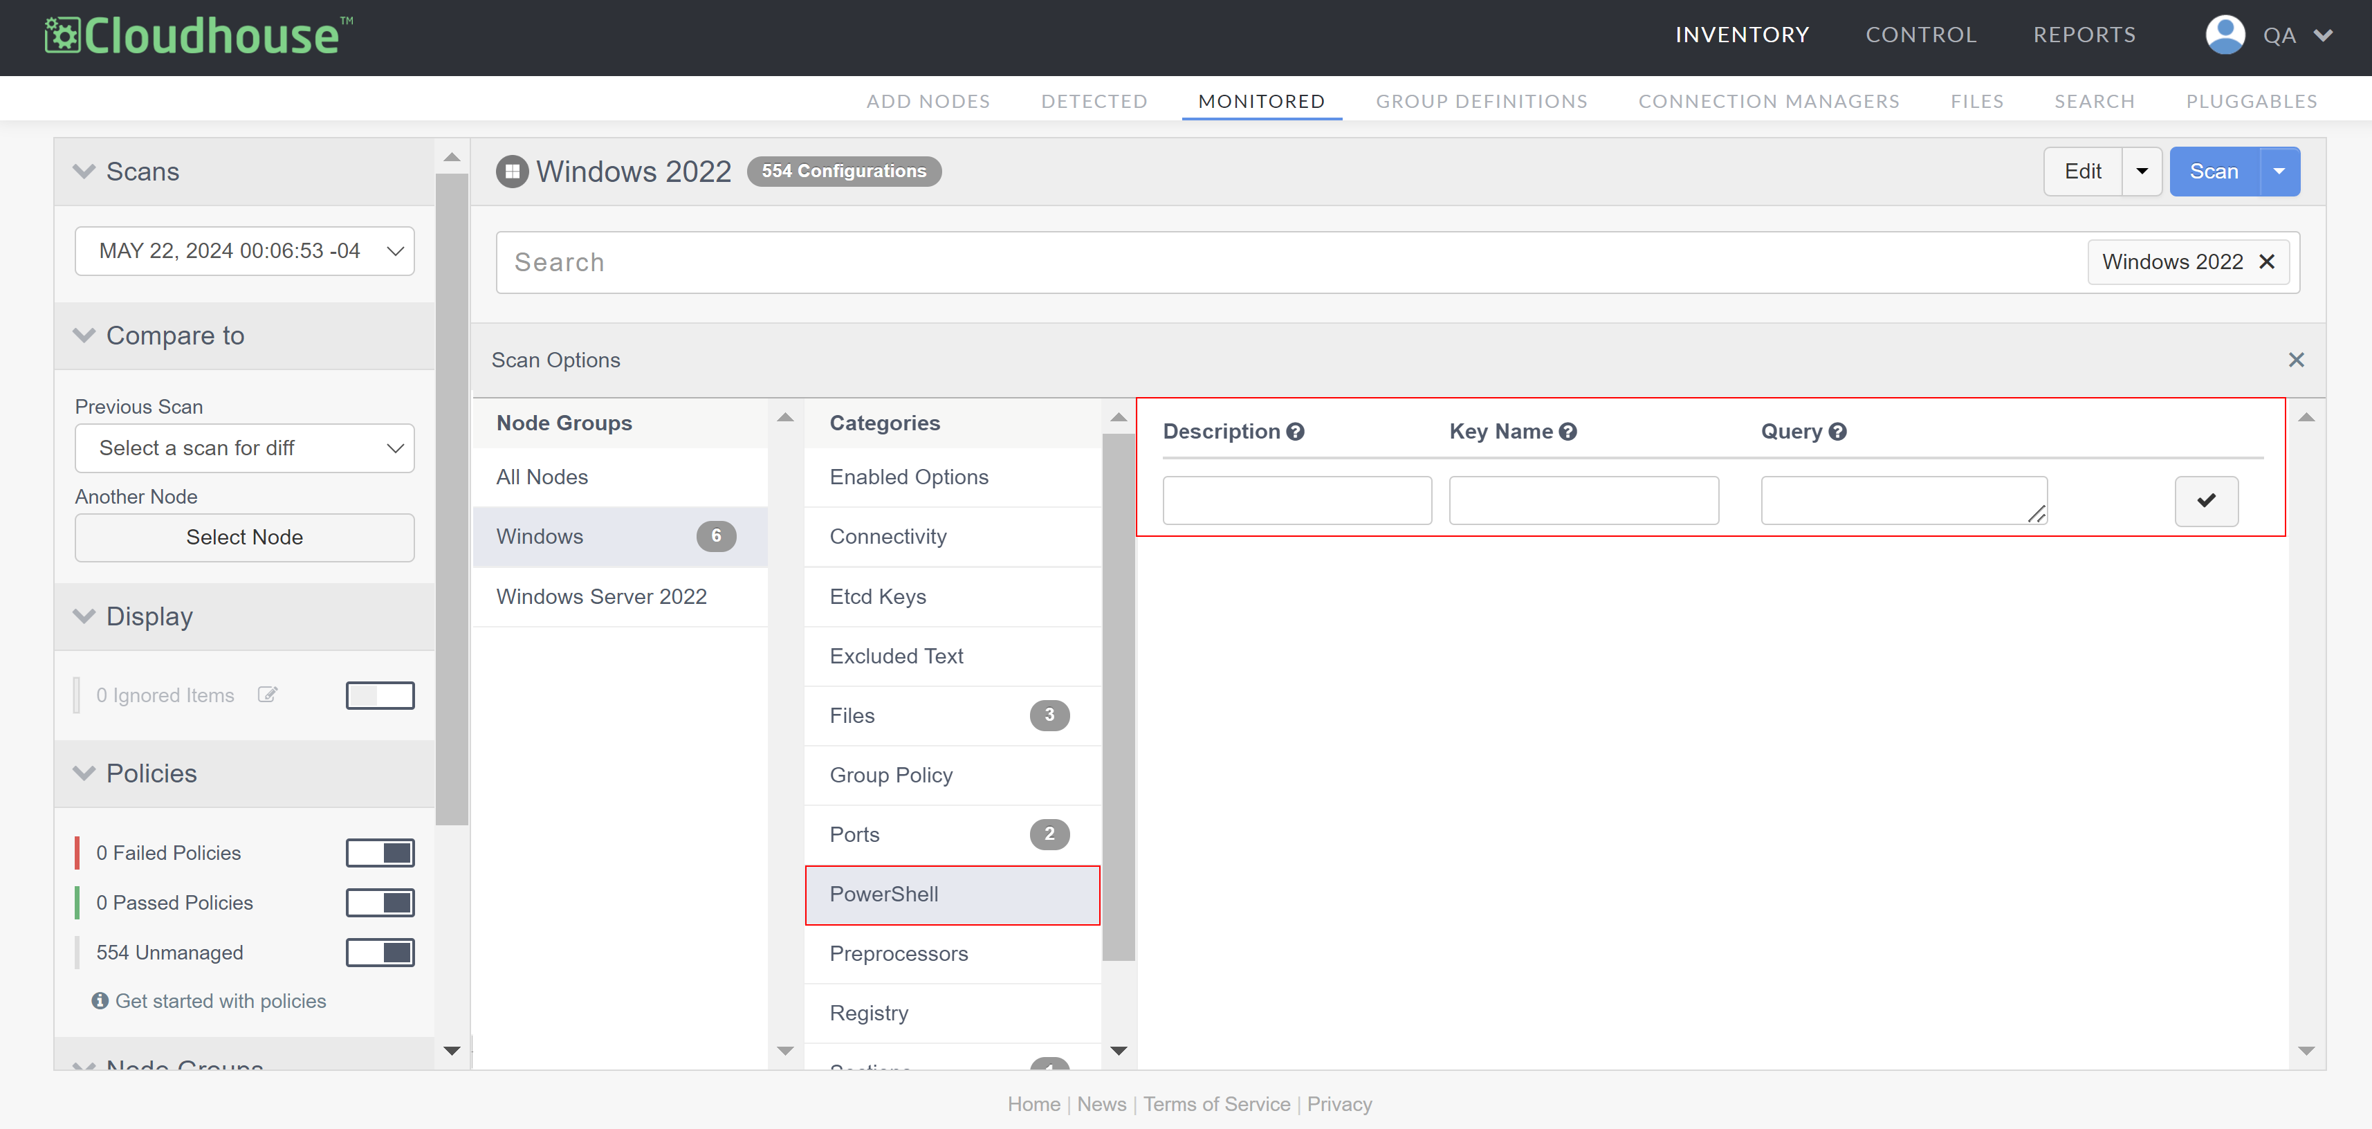Collapse the Scans section
The image size is (2372, 1129).
(84, 172)
